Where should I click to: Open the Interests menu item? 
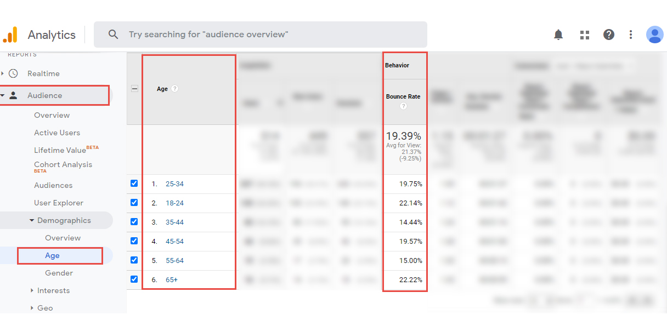click(x=53, y=290)
